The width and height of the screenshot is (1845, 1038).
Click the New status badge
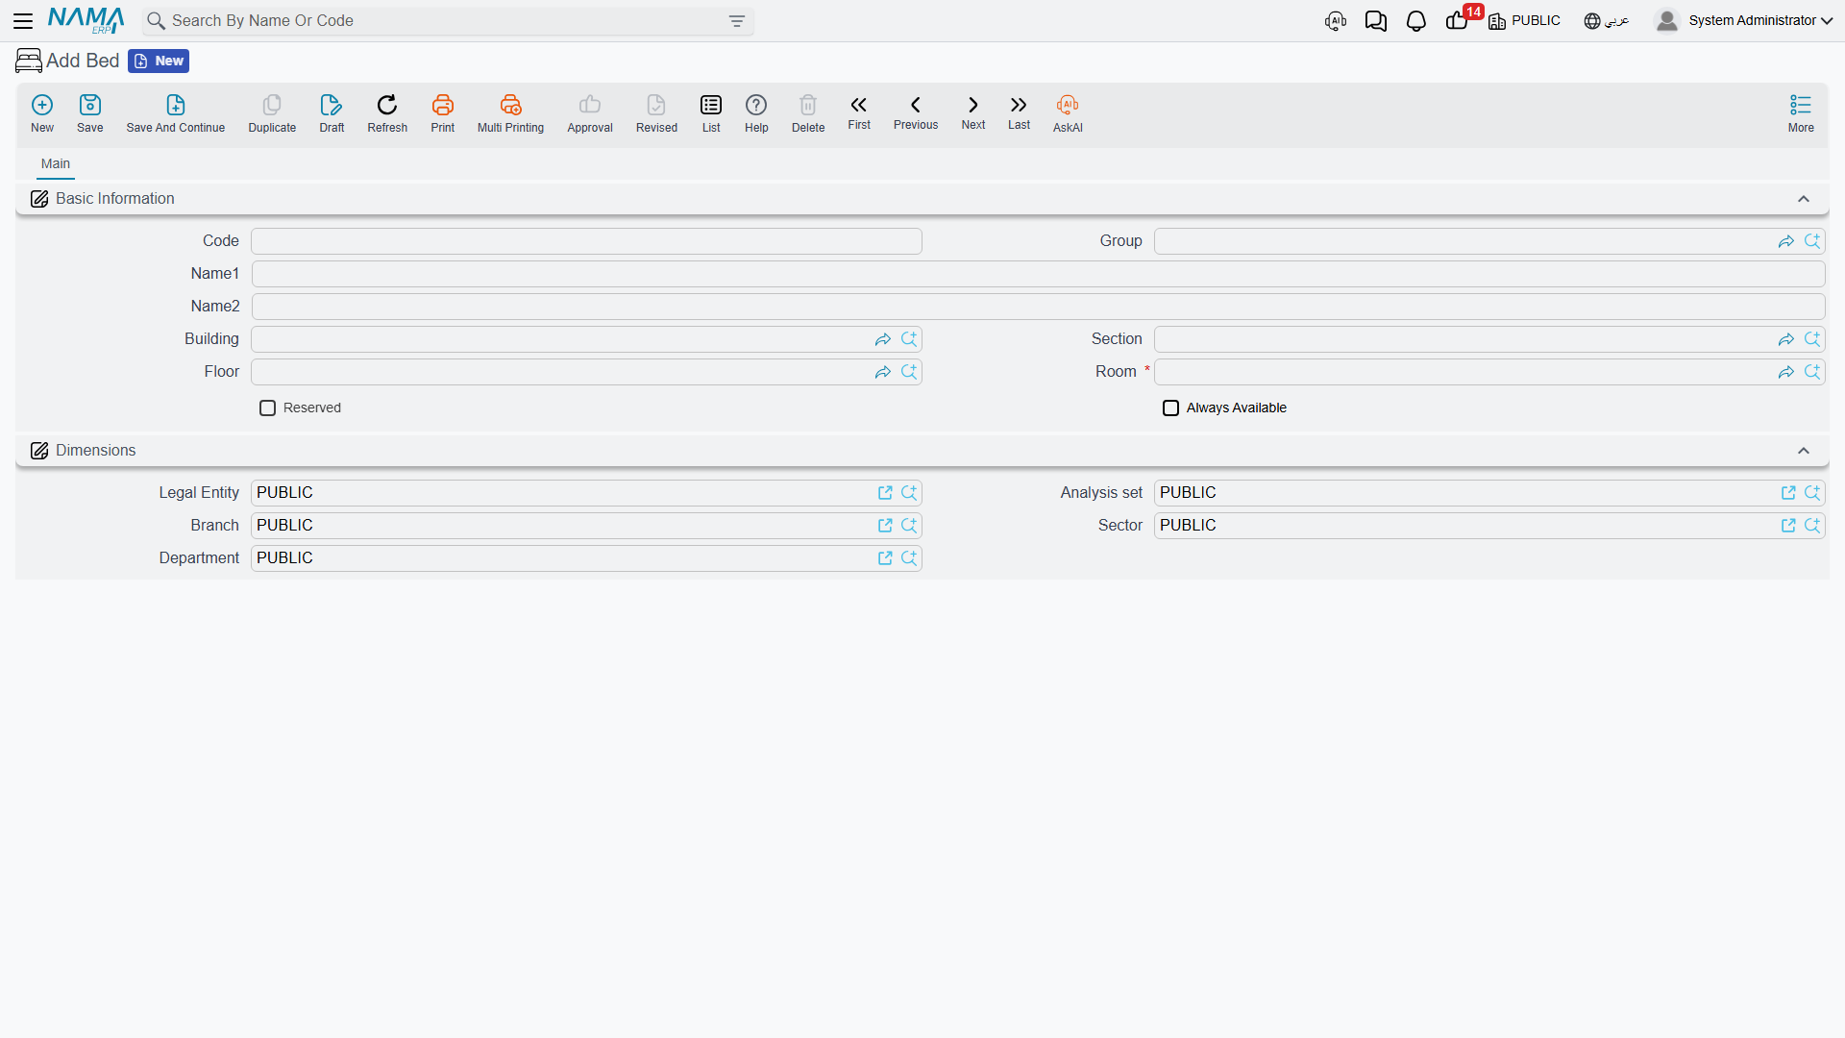[x=159, y=62]
